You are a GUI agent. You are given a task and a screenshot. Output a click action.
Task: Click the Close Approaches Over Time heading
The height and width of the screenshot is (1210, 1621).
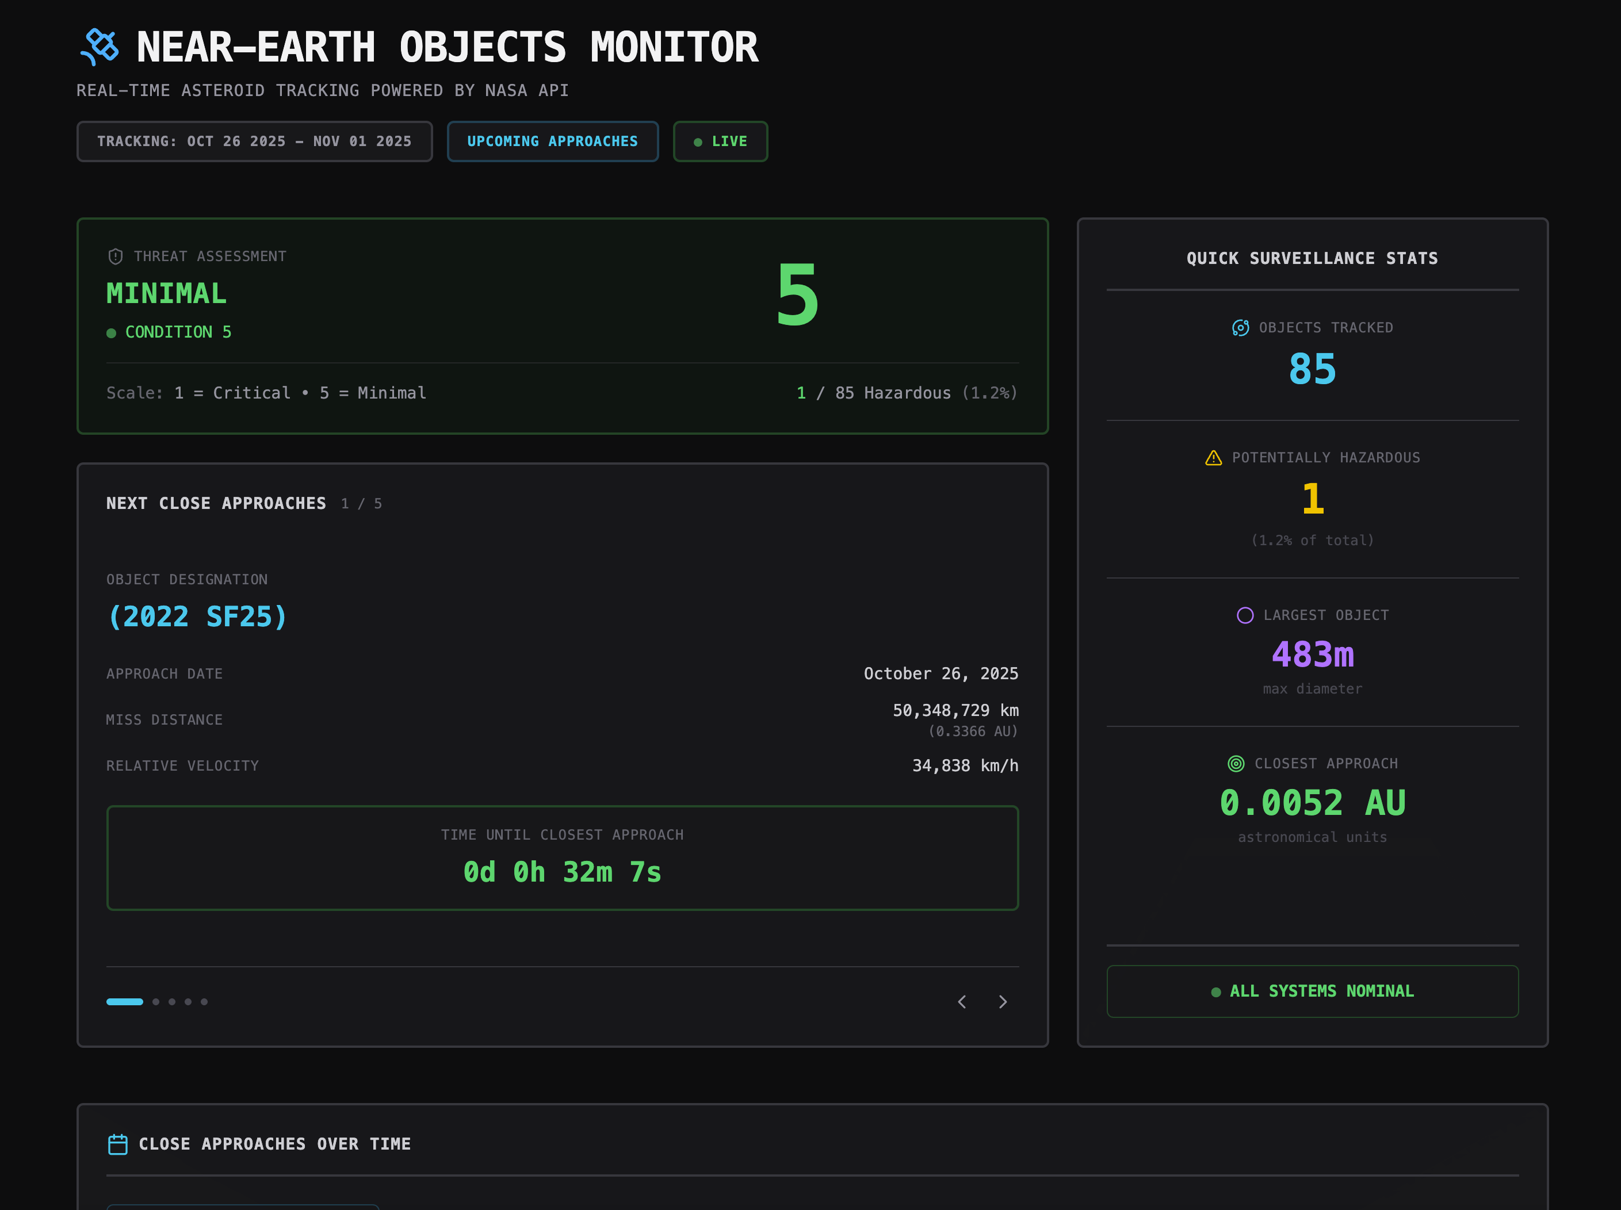click(x=275, y=1144)
